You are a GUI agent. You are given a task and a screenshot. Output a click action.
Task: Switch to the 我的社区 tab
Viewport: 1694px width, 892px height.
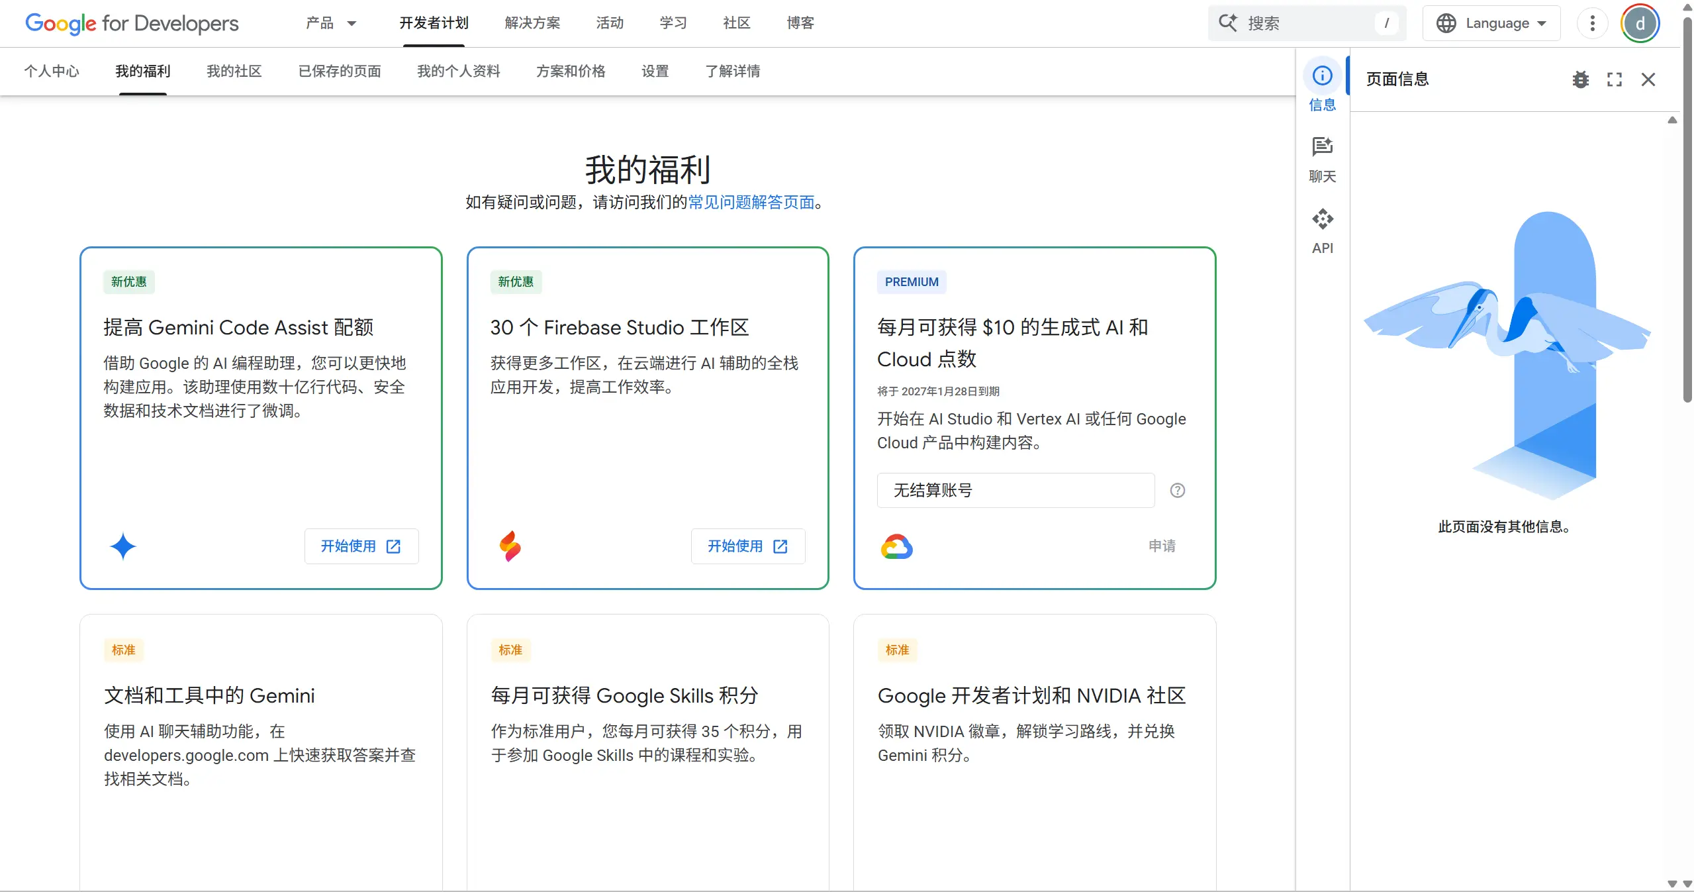pos(234,71)
